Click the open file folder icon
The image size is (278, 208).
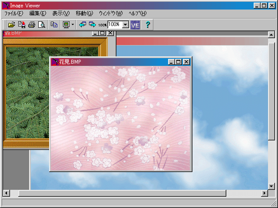click(12, 25)
